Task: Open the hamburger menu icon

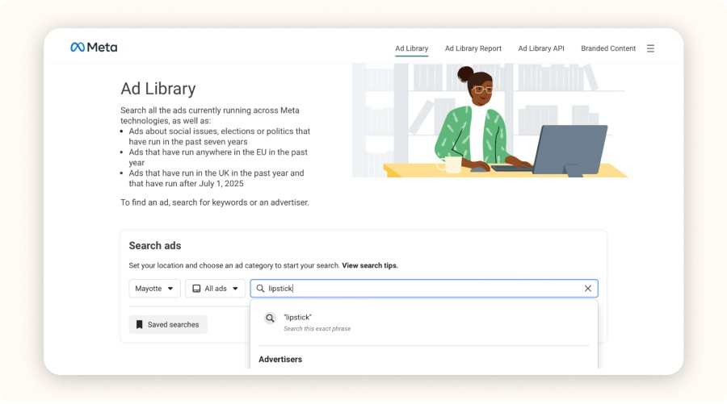Action: 650,48
